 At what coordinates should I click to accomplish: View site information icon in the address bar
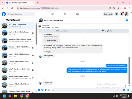pos(18,8)
